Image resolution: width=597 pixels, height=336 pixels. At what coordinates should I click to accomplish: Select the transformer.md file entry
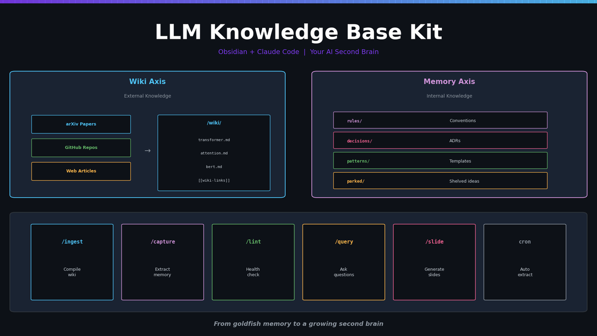(213, 139)
